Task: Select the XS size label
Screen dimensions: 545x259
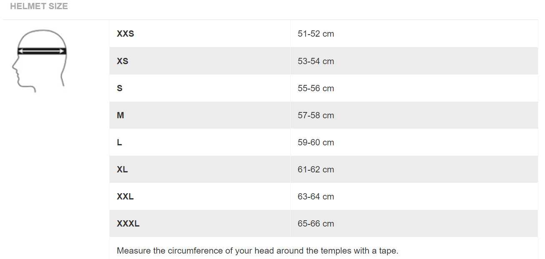Action: 123,61
